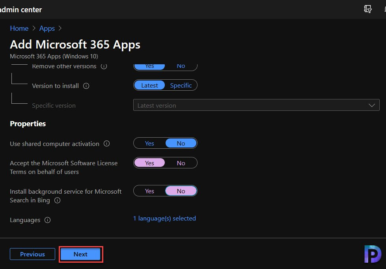Click the Next button

(80, 254)
